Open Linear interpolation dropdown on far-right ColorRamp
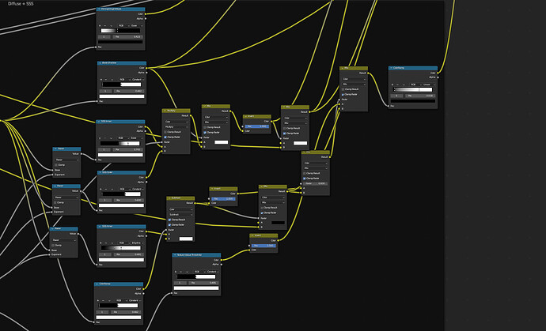Screen dimensions: 546x331 click(429, 85)
